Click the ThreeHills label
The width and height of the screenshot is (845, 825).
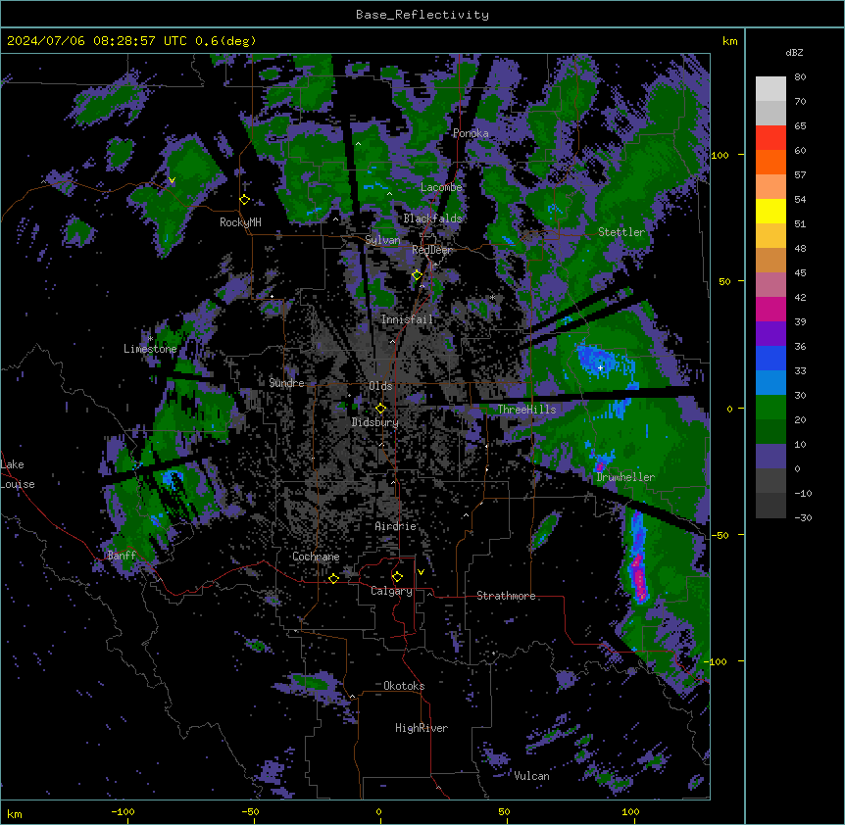(x=526, y=410)
